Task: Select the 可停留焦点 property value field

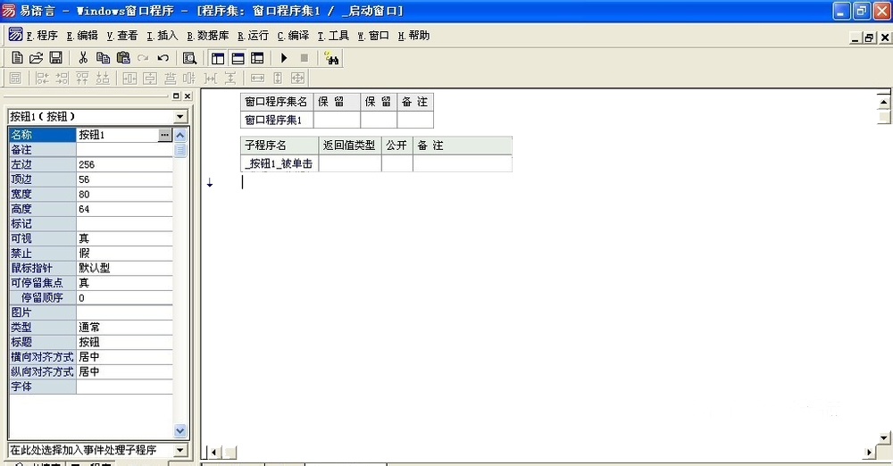Action: 124,283
